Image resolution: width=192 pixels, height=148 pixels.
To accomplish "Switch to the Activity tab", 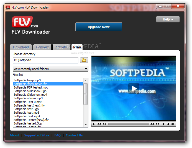I will pos(61,47).
